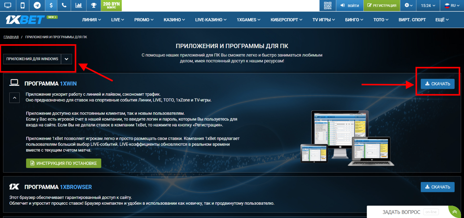The image size is (464, 218).
Task: Click the phone callback icon
Action: (64, 5)
